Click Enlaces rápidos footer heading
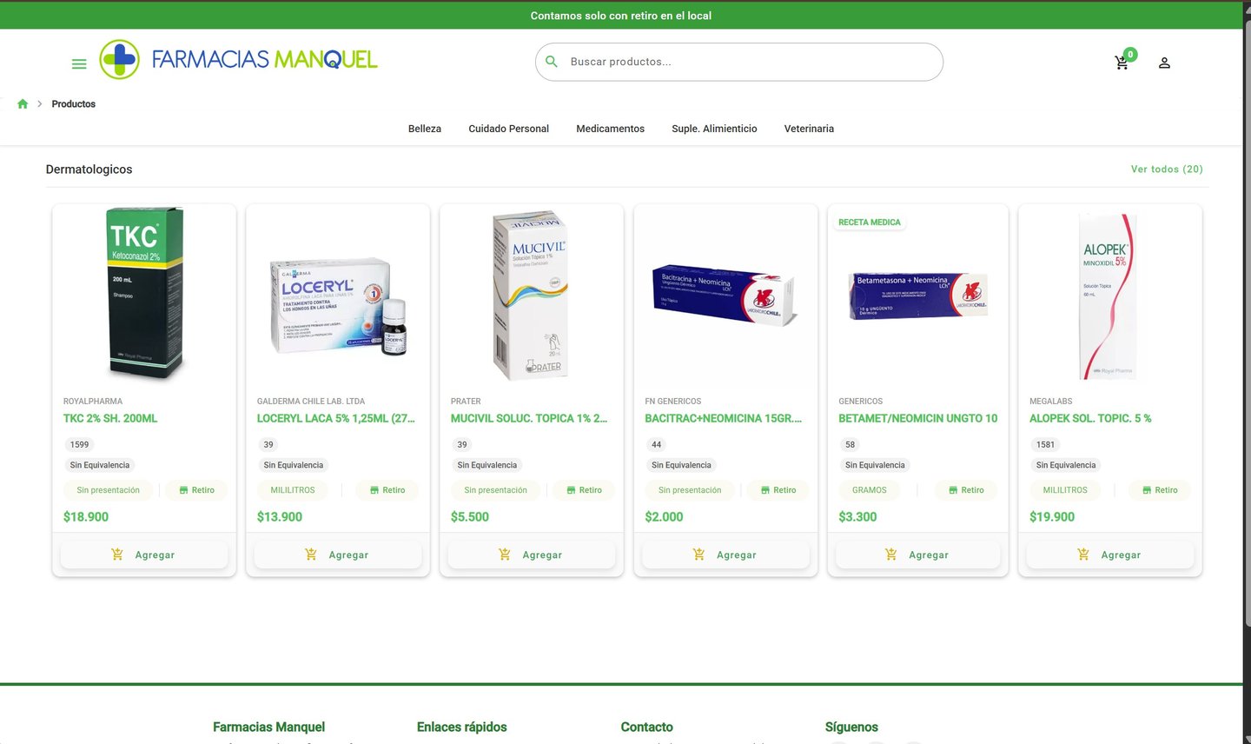This screenshot has width=1251, height=744. pyautogui.click(x=461, y=727)
